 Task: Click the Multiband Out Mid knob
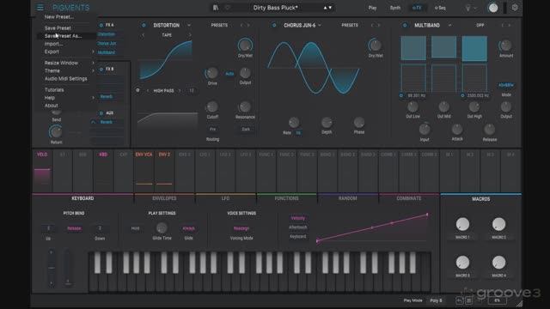[x=443, y=106]
